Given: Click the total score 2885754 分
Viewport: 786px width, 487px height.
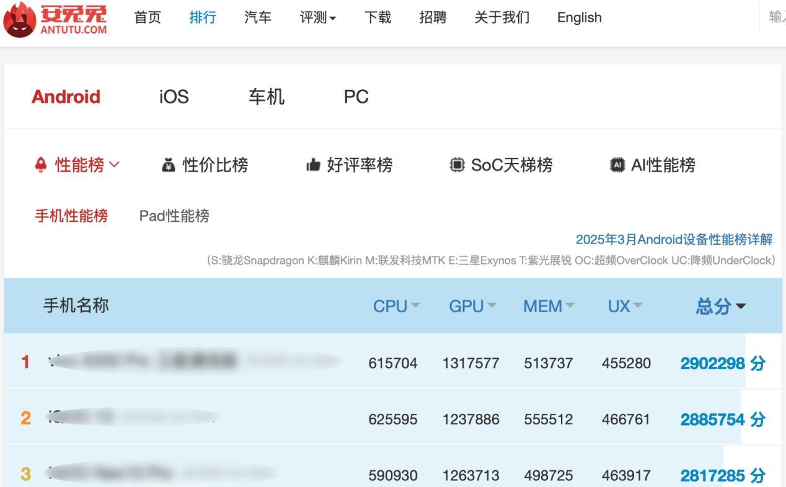Looking at the screenshot, I should [723, 419].
